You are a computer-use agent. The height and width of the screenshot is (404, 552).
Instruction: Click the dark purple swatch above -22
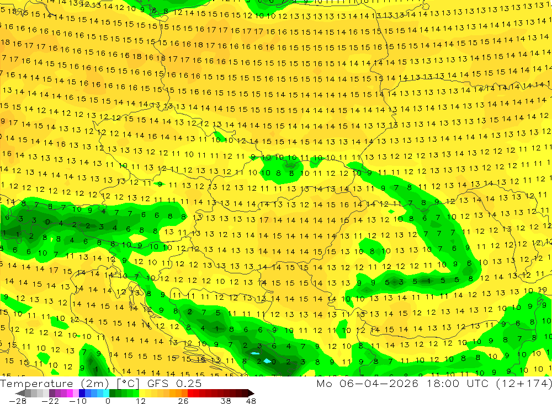pos(52,393)
